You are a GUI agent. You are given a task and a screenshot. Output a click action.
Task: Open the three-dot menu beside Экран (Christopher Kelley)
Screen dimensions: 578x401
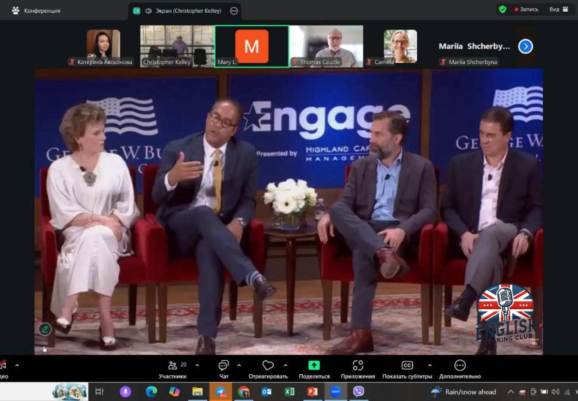pyautogui.click(x=234, y=11)
